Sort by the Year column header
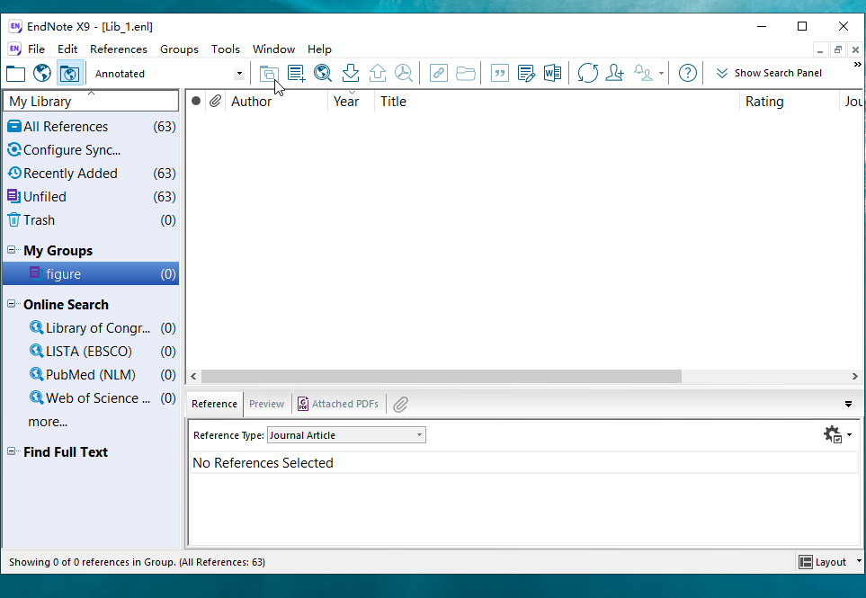The width and height of the screenshot is (866, 598). [x=351, y=102]
